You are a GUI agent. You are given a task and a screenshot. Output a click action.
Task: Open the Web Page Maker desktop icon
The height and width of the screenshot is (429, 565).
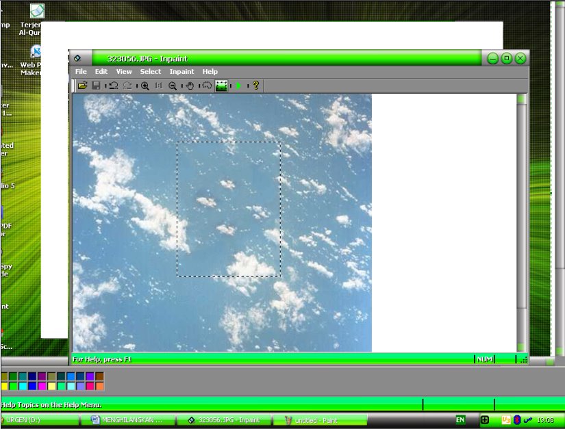36,60
